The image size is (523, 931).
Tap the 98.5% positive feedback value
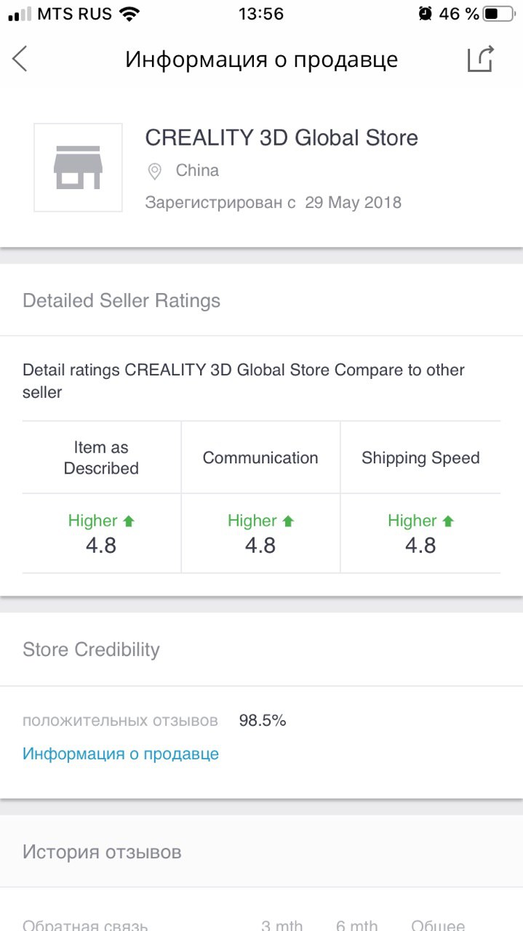tap(263, 721)
